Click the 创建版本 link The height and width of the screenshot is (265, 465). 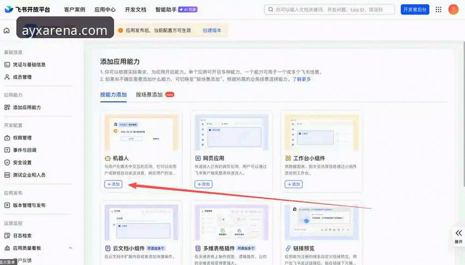click(x=212, y=30)
